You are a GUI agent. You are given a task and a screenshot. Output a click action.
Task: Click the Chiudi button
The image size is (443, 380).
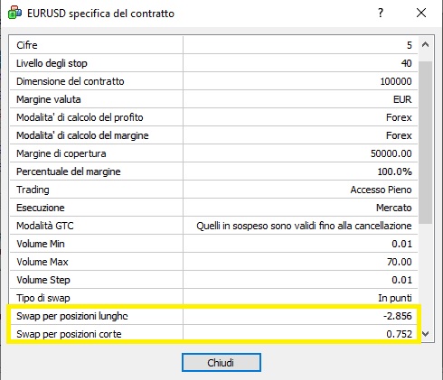221,363
